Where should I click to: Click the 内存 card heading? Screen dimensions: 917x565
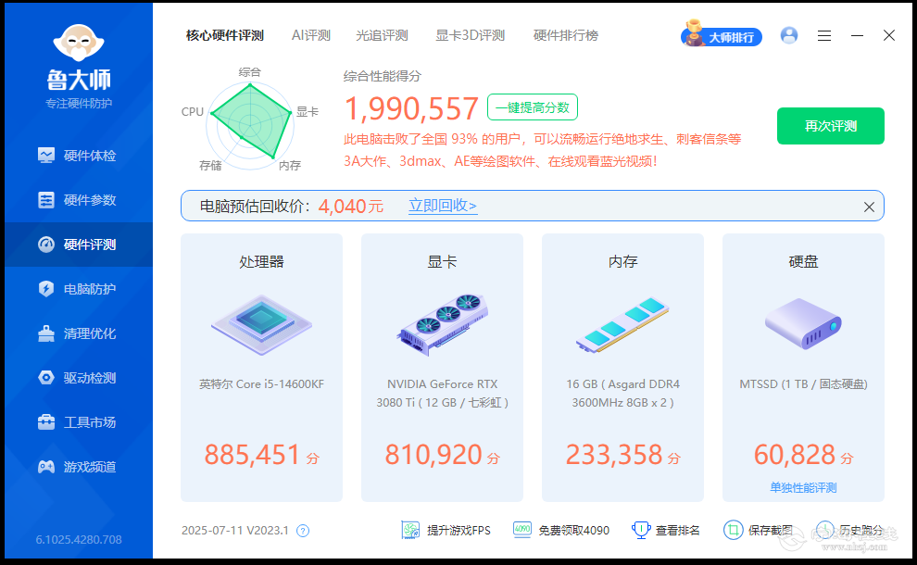pos(622,261)
